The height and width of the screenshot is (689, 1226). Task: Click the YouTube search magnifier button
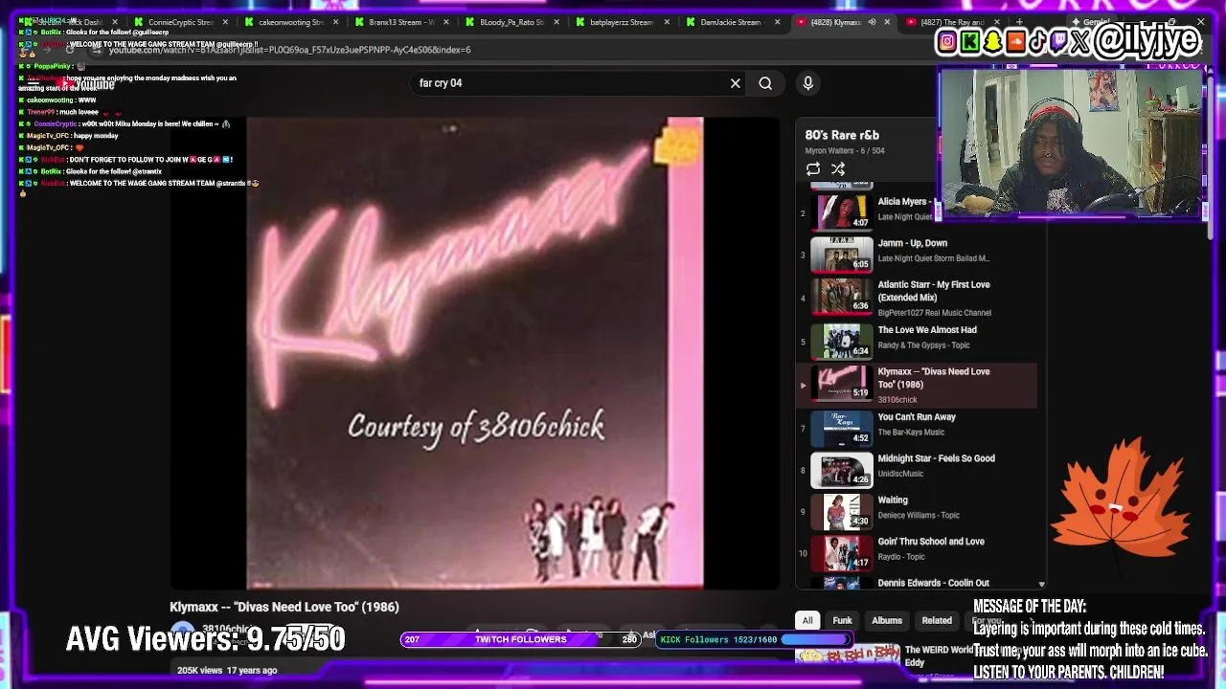765,83
